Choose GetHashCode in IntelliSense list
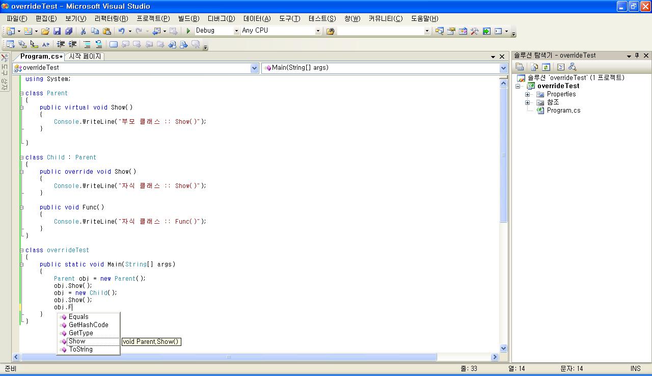The image size is (652, 376). pos(89,325)
